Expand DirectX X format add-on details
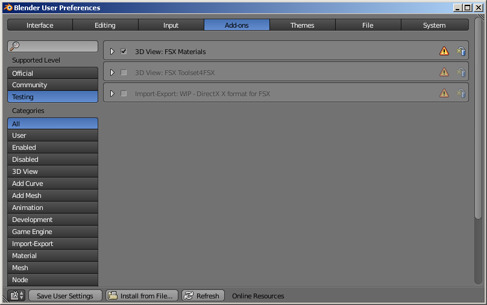This screenshot has width=487, height=305. pyautogui.click(x=112, y=93)
